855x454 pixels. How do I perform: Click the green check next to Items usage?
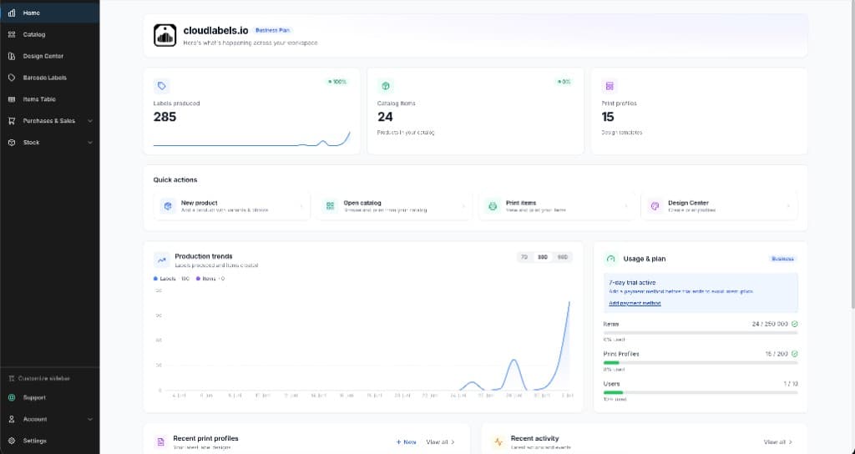[x=795, y=324]
